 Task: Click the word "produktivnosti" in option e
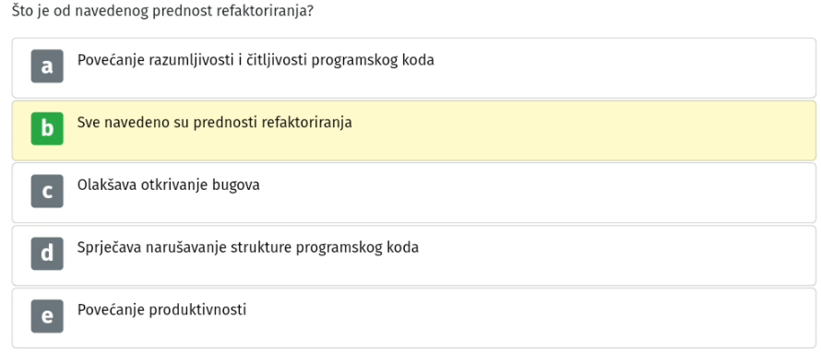pyautogui.click(x=198, y=311)
